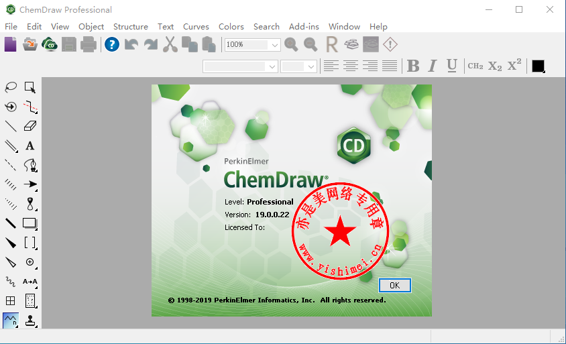This screenshot has width=566, height=344.
Task: Toggle Italic text formatting
Action: click(433, 66)
